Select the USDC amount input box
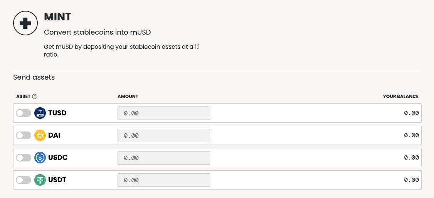Screen dimensions: 434x198 coord(163,158)
